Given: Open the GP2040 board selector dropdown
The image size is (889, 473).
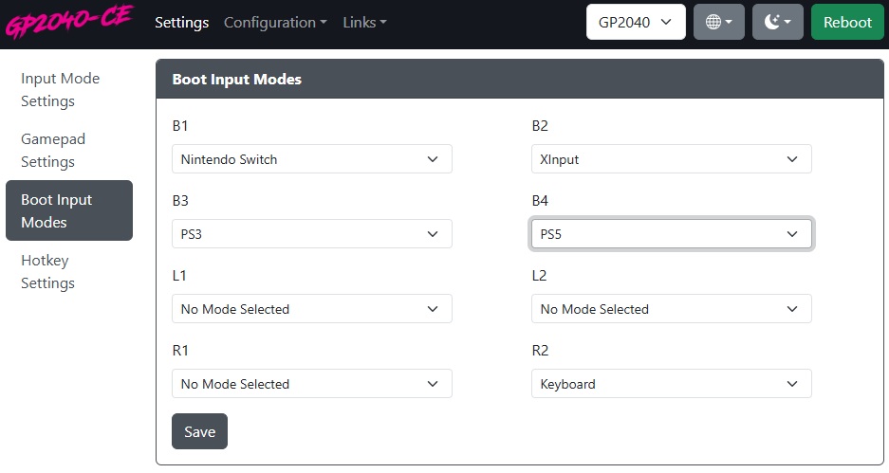Looking at the screenshot, I should coord(636,22).
